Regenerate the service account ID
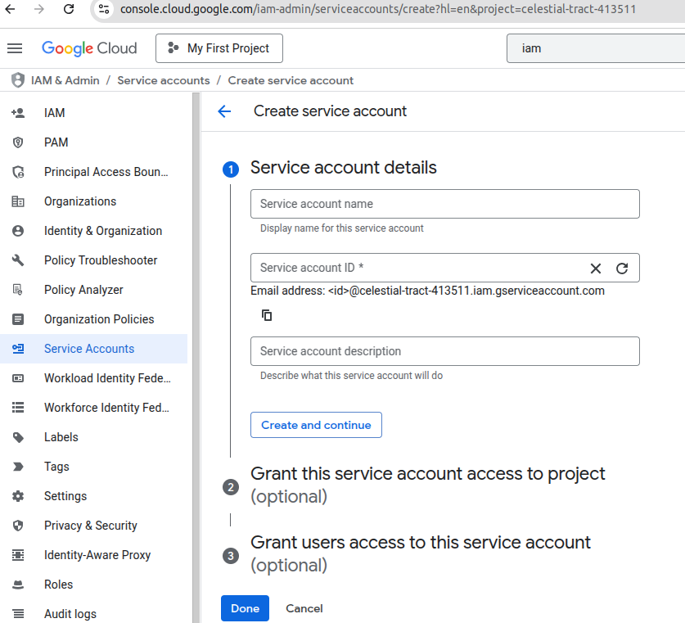Viewport: 685px width, 623px height. pos(622,269)
